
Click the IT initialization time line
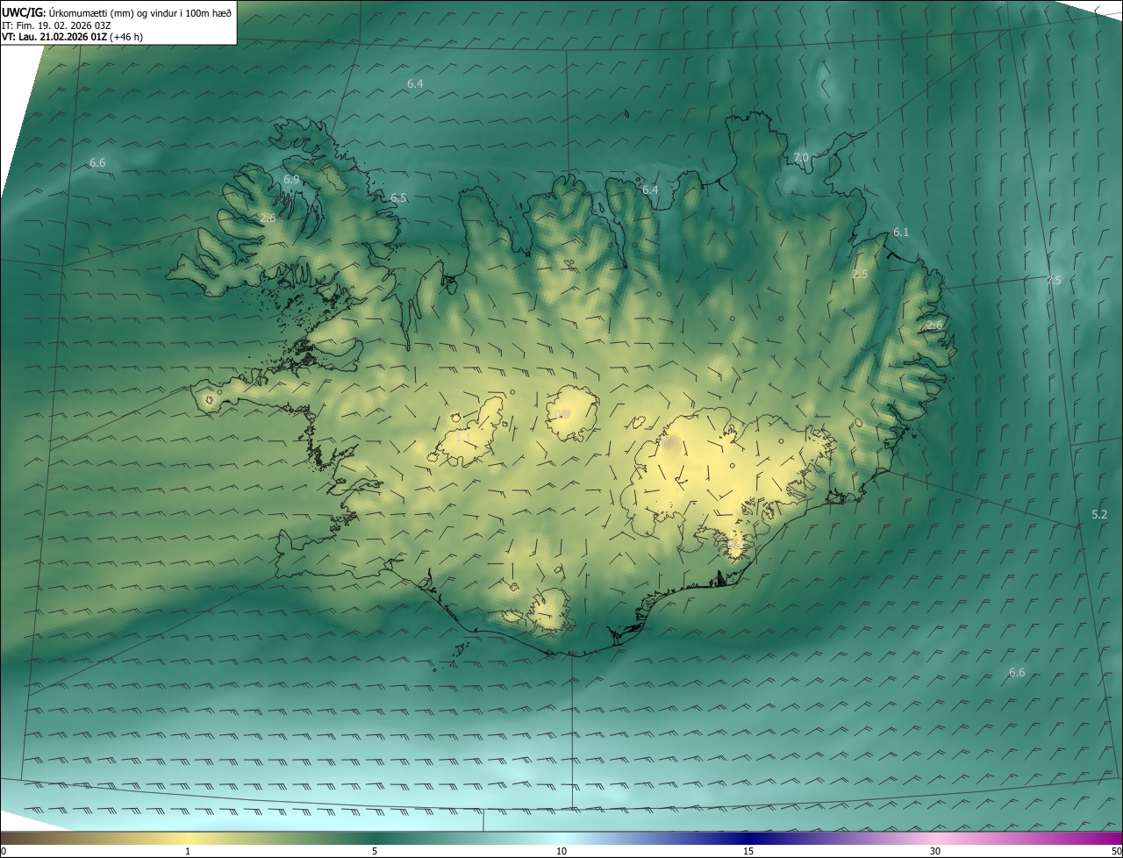(x=56, y=25)
